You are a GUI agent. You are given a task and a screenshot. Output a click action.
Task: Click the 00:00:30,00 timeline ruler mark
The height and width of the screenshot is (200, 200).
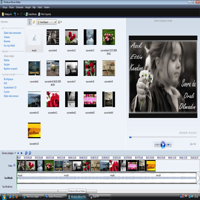pos(83,158)
